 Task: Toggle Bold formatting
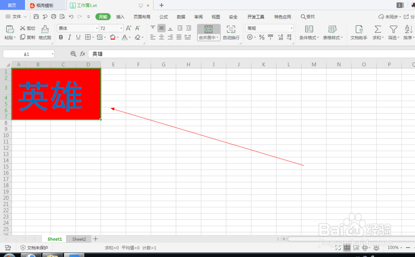coord(61,37)
